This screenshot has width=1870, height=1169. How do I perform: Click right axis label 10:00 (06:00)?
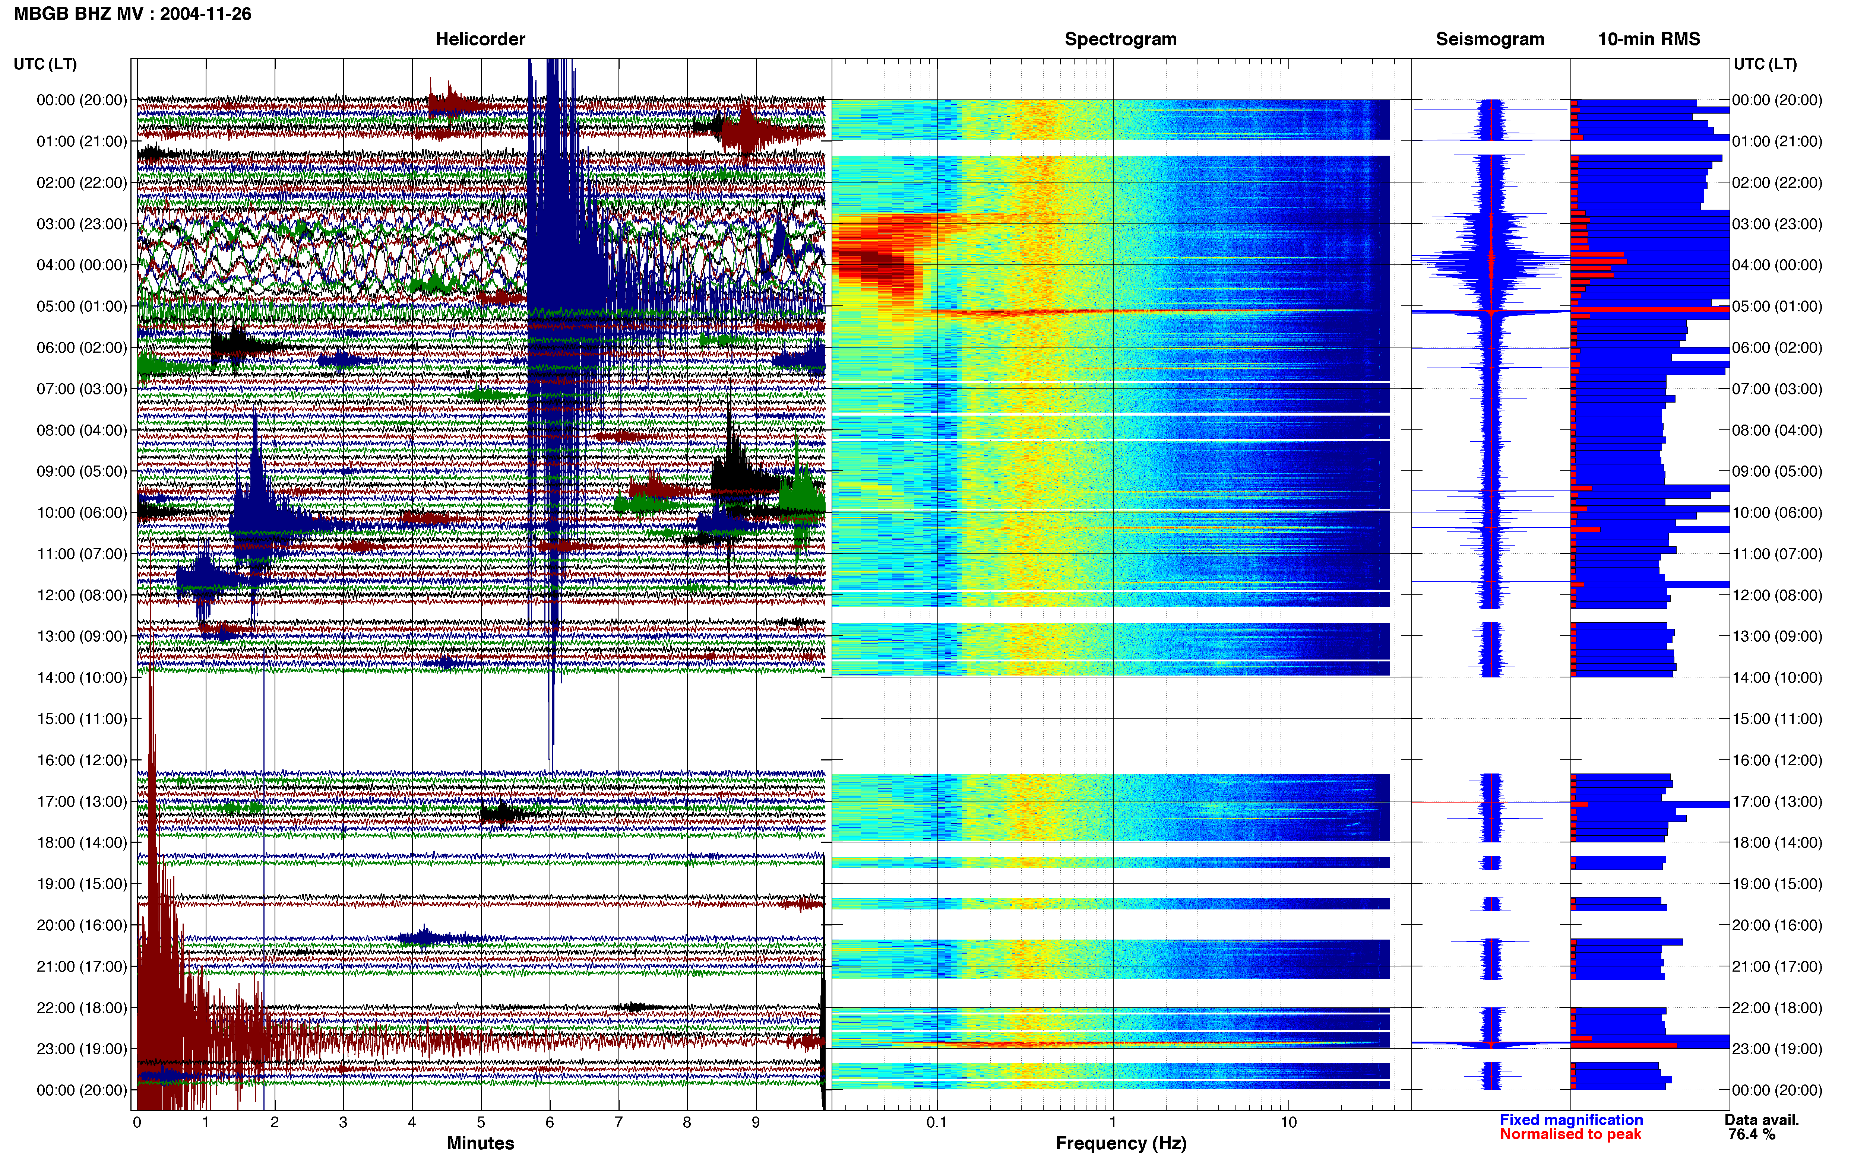tap(1777, 512)
